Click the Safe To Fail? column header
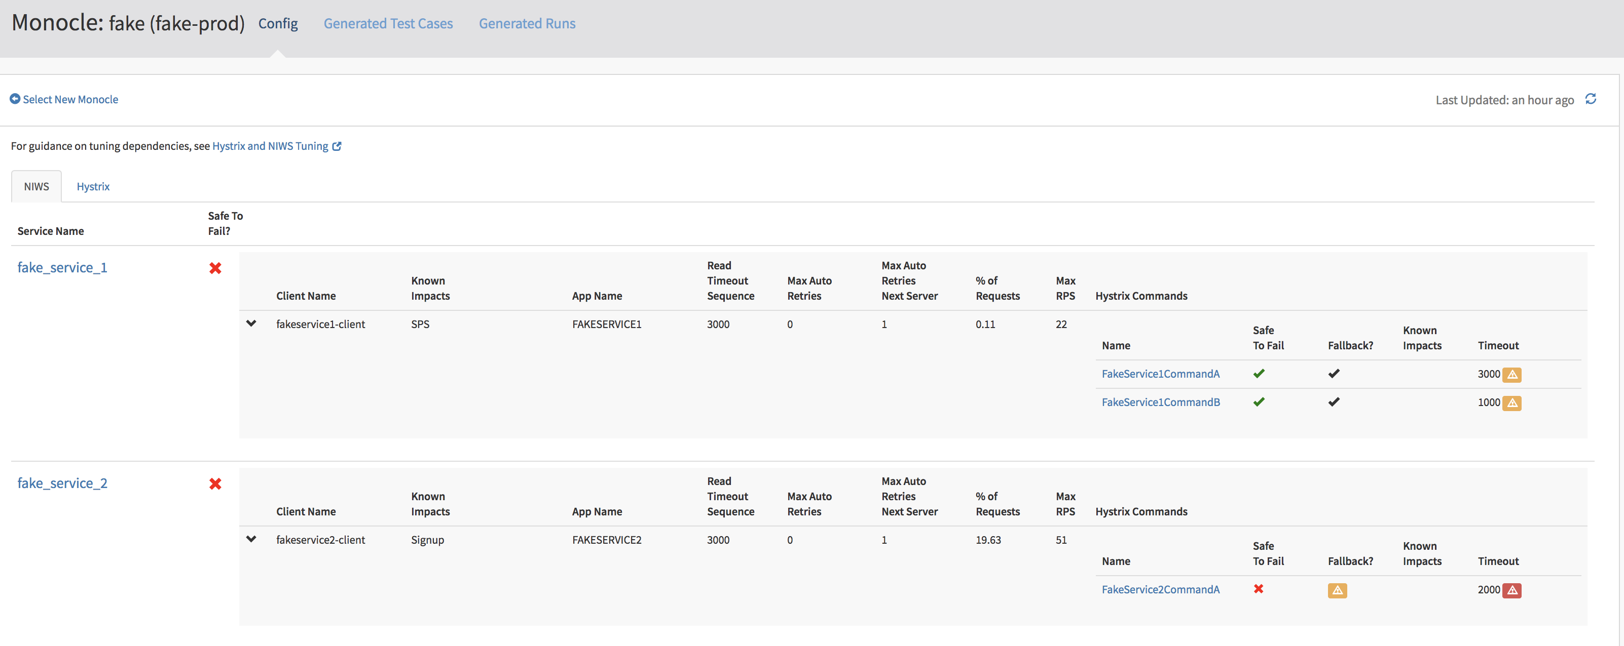The image size is (1624, 646). [225, 224]
